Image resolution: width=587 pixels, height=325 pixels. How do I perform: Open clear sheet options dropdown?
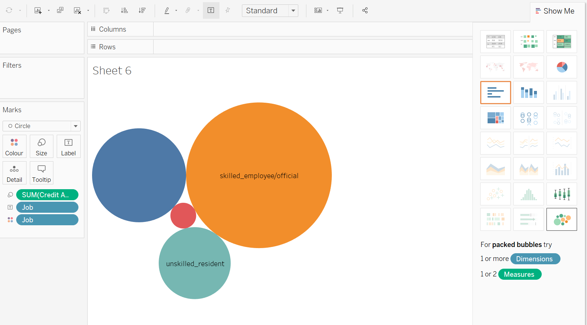click(x=88, y=11)
